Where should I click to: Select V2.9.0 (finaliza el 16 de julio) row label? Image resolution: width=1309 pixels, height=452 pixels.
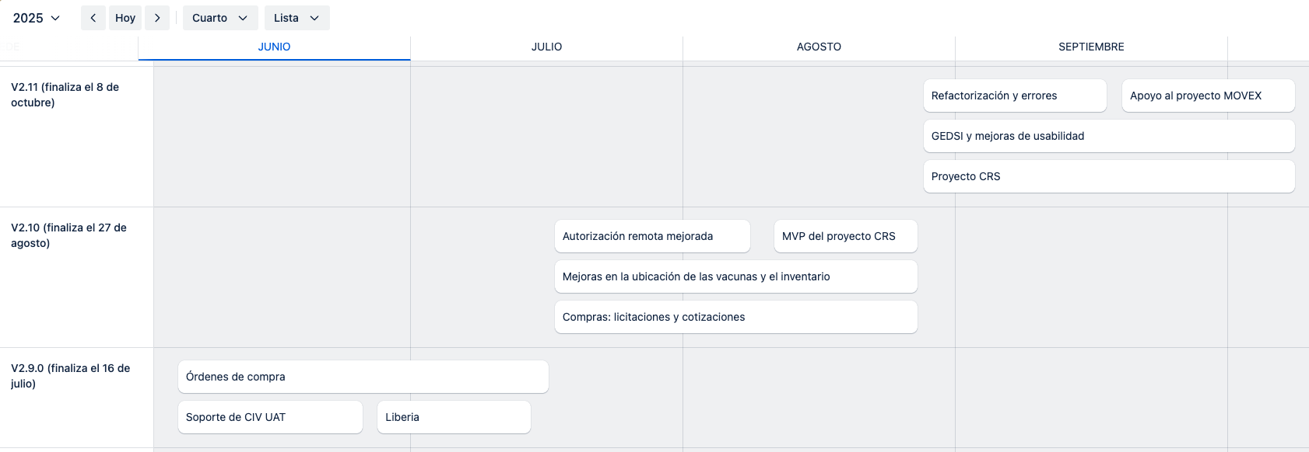[x=70, y=376]
